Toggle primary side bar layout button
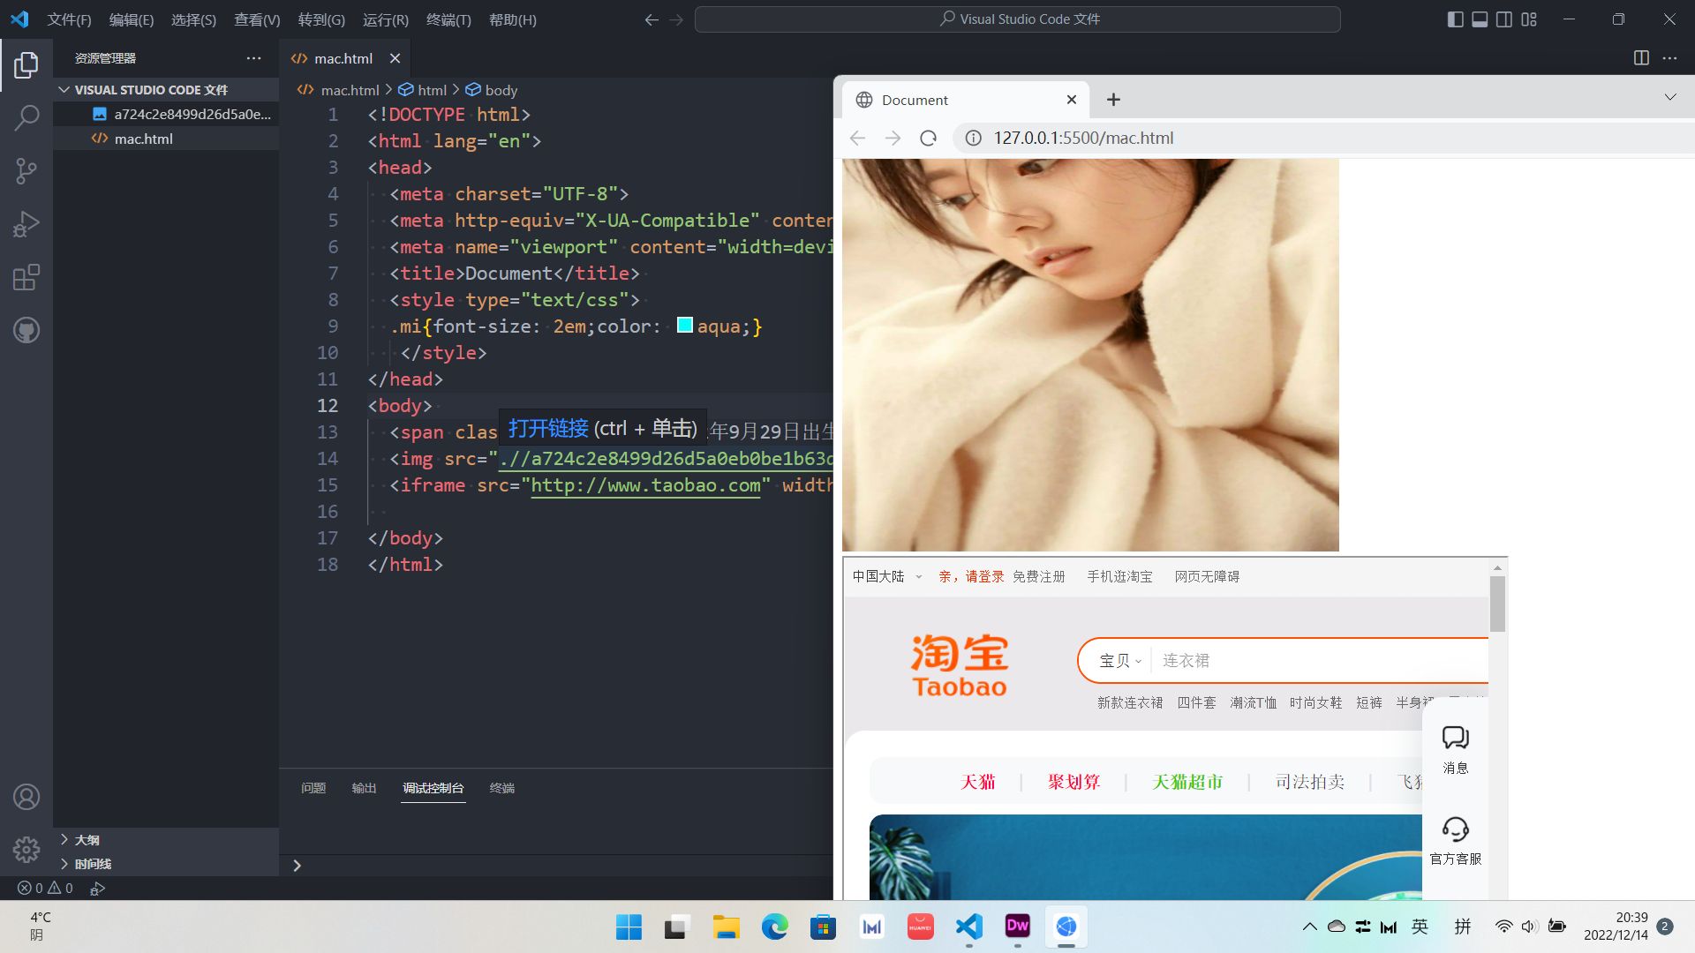 (x=1456, y=19)
